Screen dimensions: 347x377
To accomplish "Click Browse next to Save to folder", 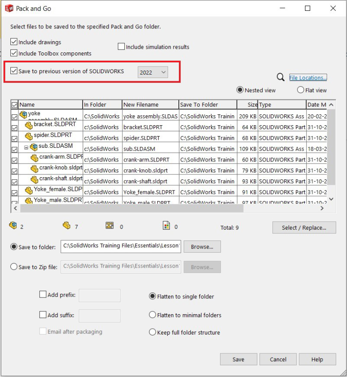I will [x=202, y=247].
